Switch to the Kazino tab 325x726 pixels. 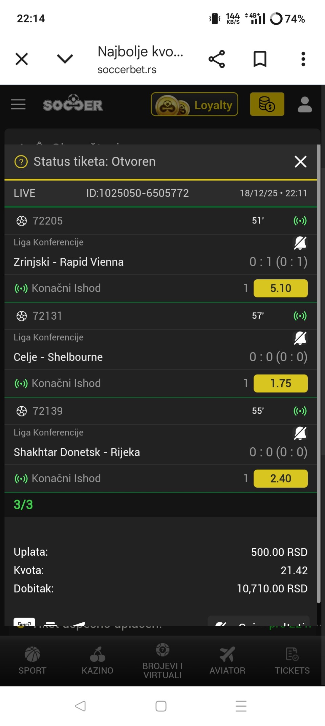[97, 661]
